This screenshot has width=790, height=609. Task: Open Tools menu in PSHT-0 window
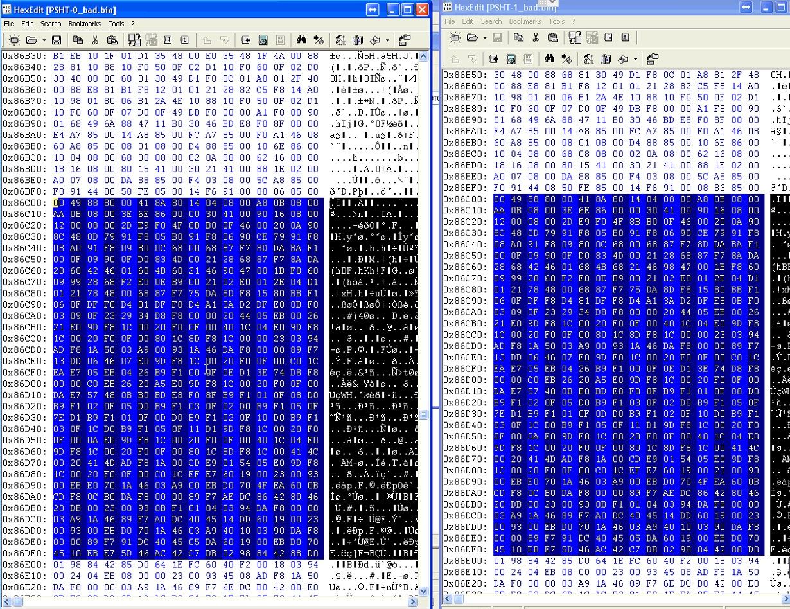coord(116,24)
